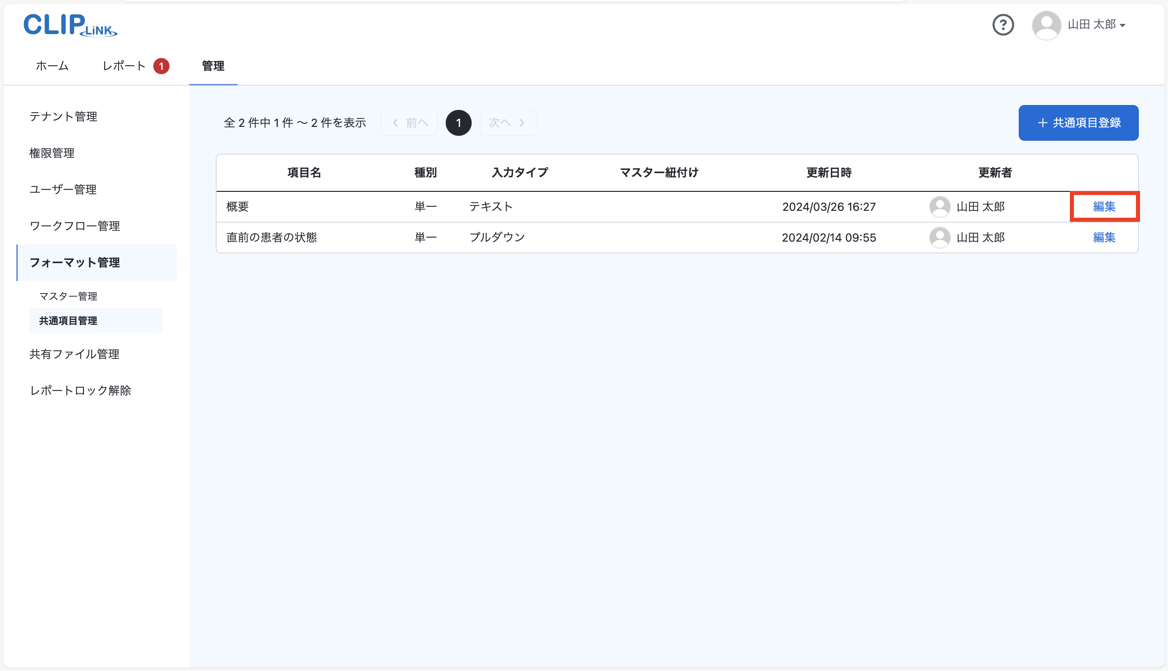Screen dimensions: 1168x671
Task: Select テナント管理 in the sidebar
Action: click(63, 117)
